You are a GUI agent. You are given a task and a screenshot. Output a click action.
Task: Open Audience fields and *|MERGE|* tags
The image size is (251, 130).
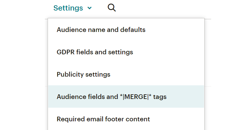(111, 97)
